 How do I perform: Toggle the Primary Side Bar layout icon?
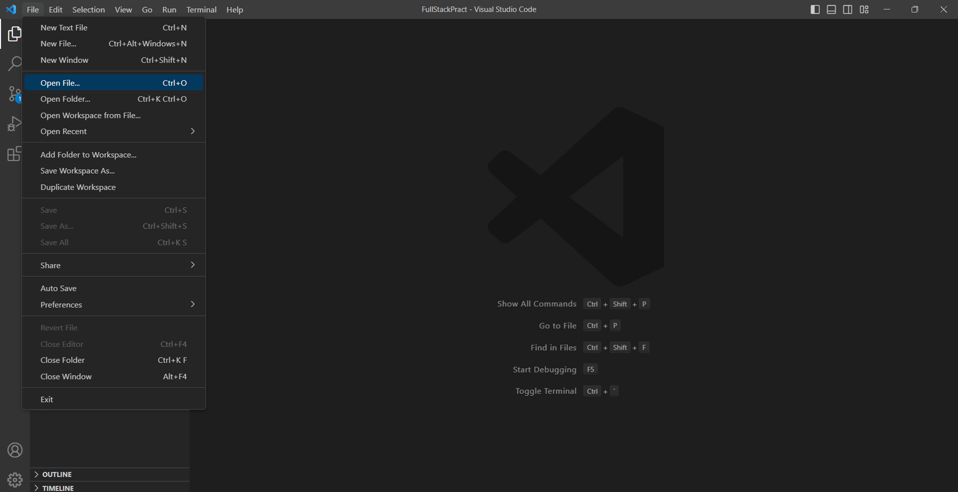[x=815, y=10]
